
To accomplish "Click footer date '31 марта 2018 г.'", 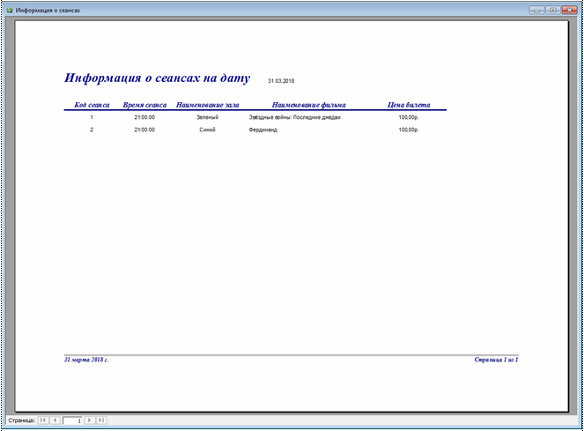I will [x=86, y=360].
